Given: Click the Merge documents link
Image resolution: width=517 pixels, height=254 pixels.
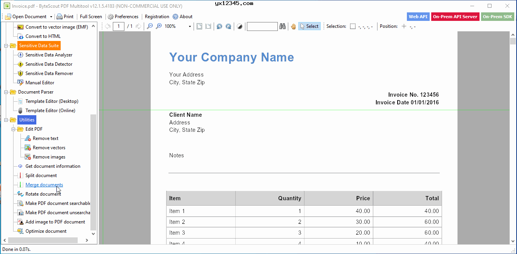Looking at the screenshot, I should [44, 185].
